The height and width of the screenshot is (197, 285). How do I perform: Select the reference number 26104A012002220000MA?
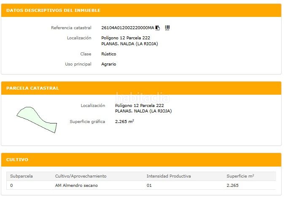128,28
